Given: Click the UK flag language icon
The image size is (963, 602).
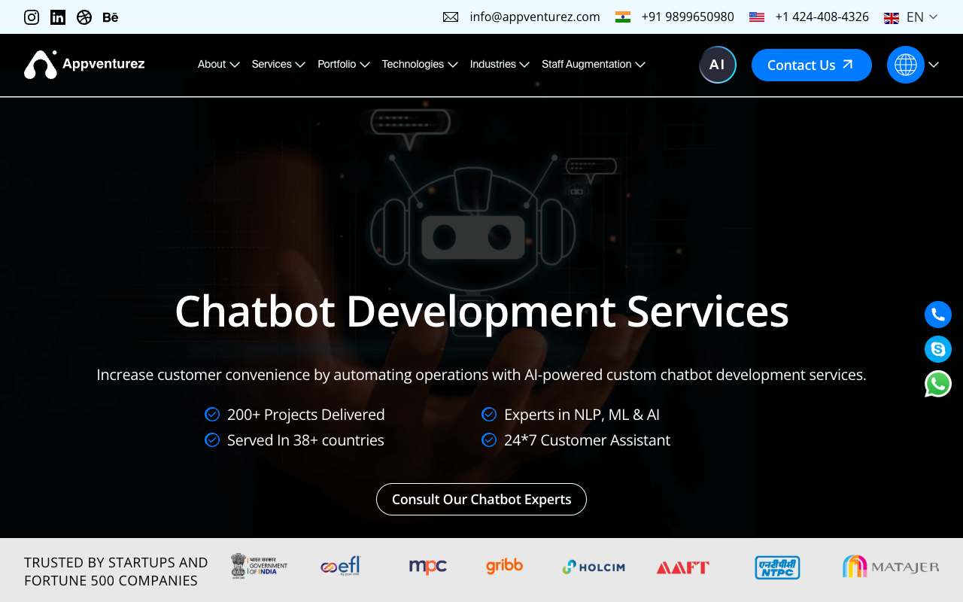Looking at the screenshot, I should pyautogui.click(x=892, y=17).
